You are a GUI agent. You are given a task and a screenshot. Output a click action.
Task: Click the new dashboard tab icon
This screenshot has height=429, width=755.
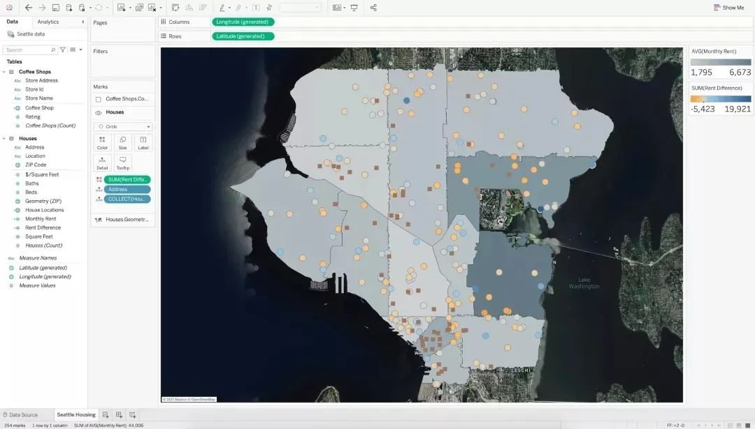pos(119,414)
